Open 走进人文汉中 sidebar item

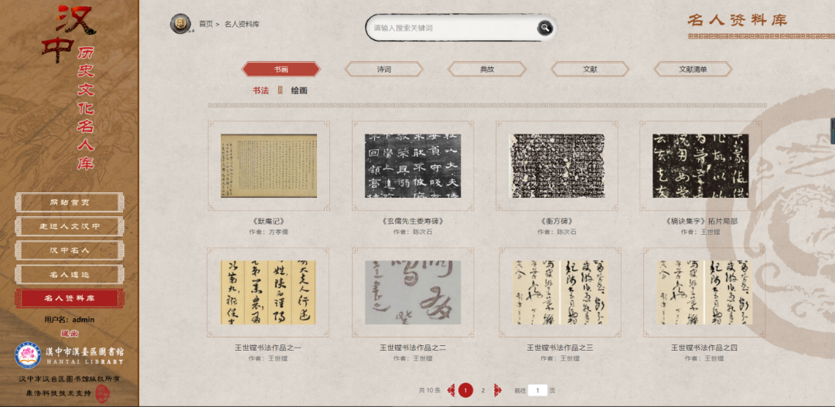[x=70, y=226]
